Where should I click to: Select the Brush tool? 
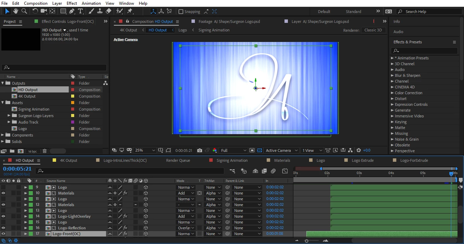pos(91,11)
